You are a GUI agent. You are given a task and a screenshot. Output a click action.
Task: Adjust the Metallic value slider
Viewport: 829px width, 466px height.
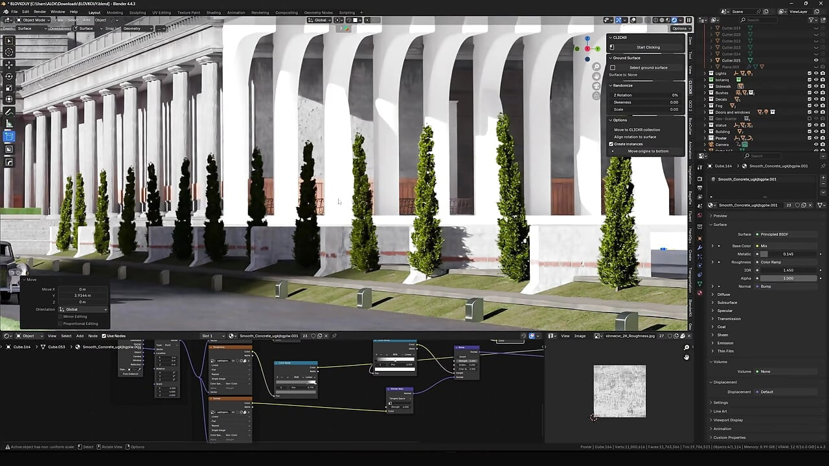coord(788,254)
